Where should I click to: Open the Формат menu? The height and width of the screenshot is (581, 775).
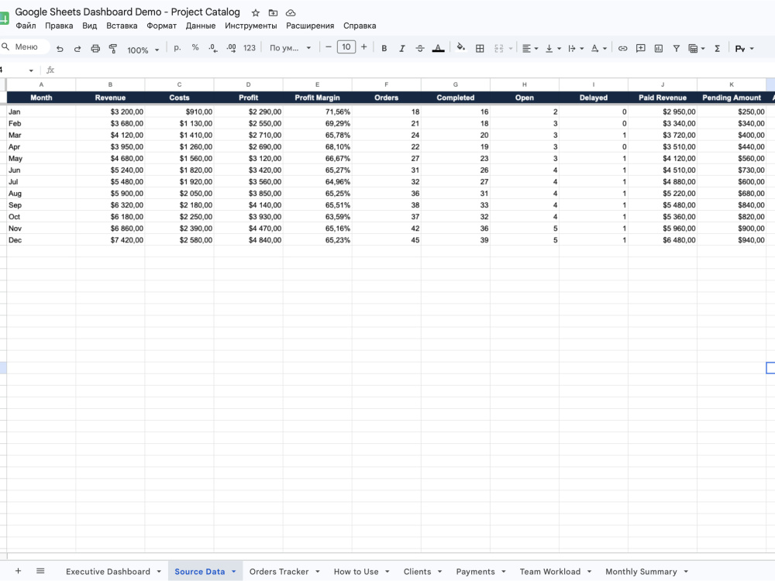pyautogui.click(x=162, y=26)
